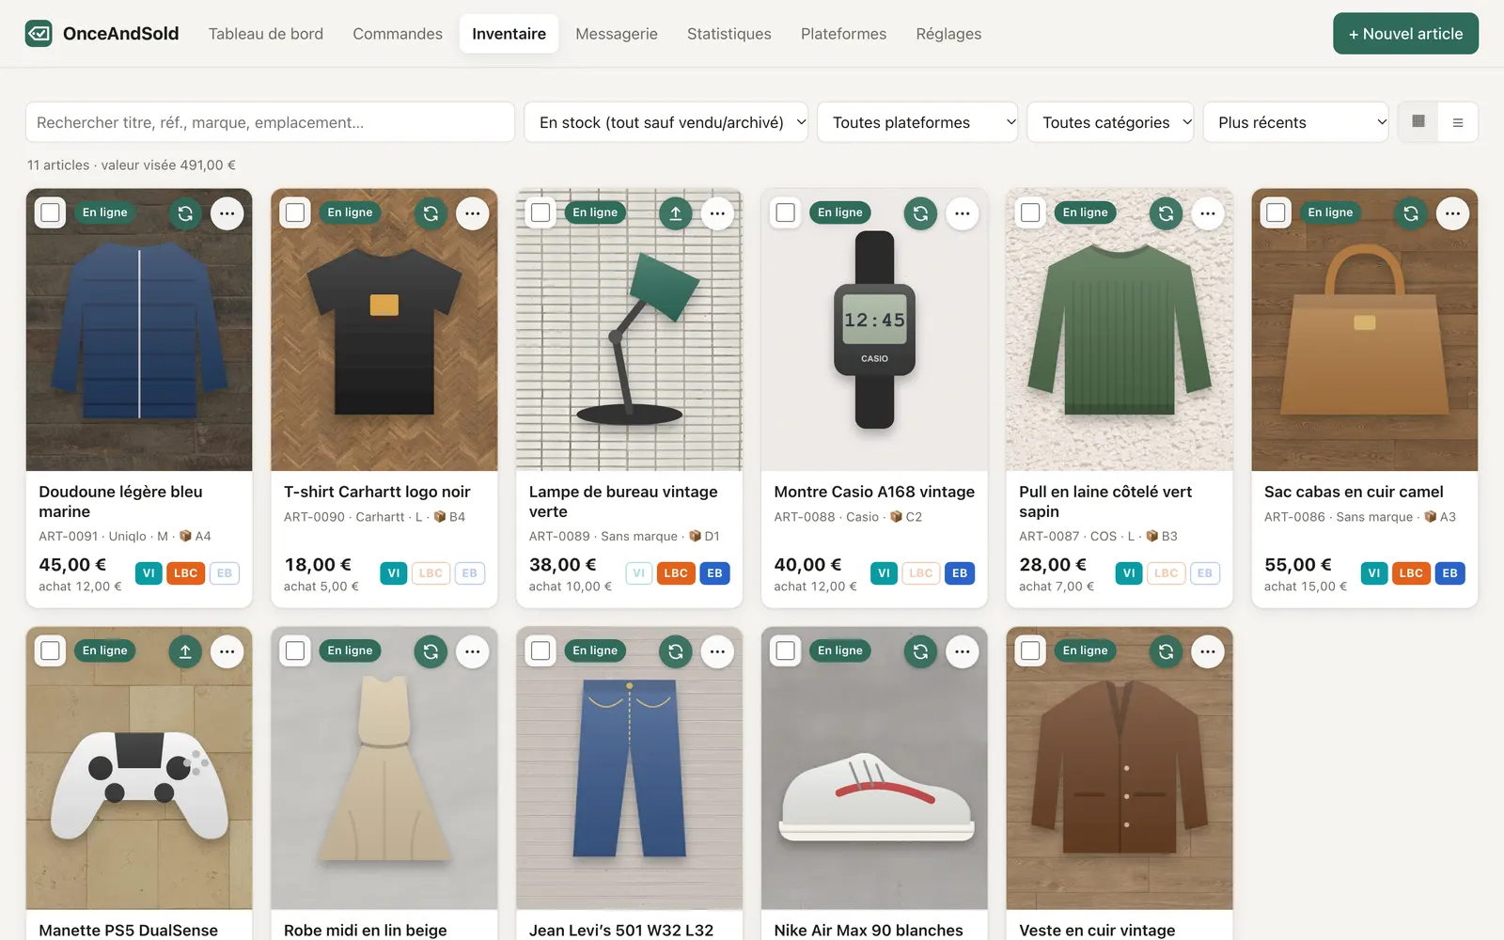This screenshot has height=940, width=1504.
Task: Click EB badge on Pull en laine card
Action: [x=1205, y=573]
